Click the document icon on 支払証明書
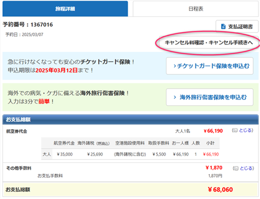 [223, 26]
